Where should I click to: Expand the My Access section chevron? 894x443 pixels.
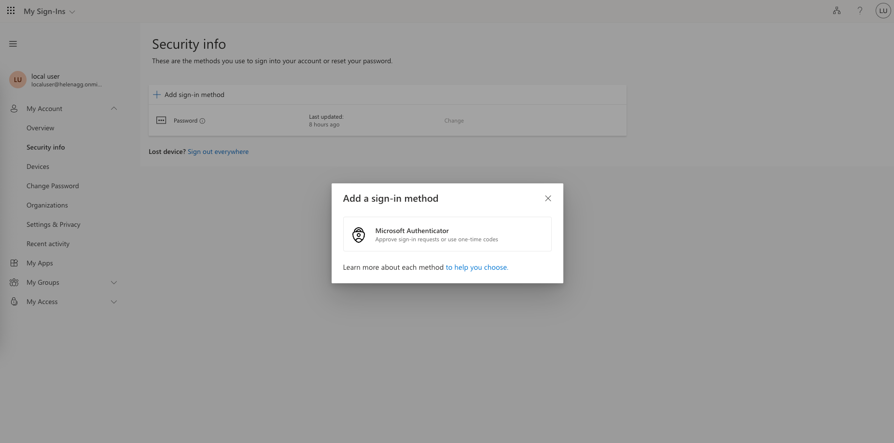coord(114,302)
